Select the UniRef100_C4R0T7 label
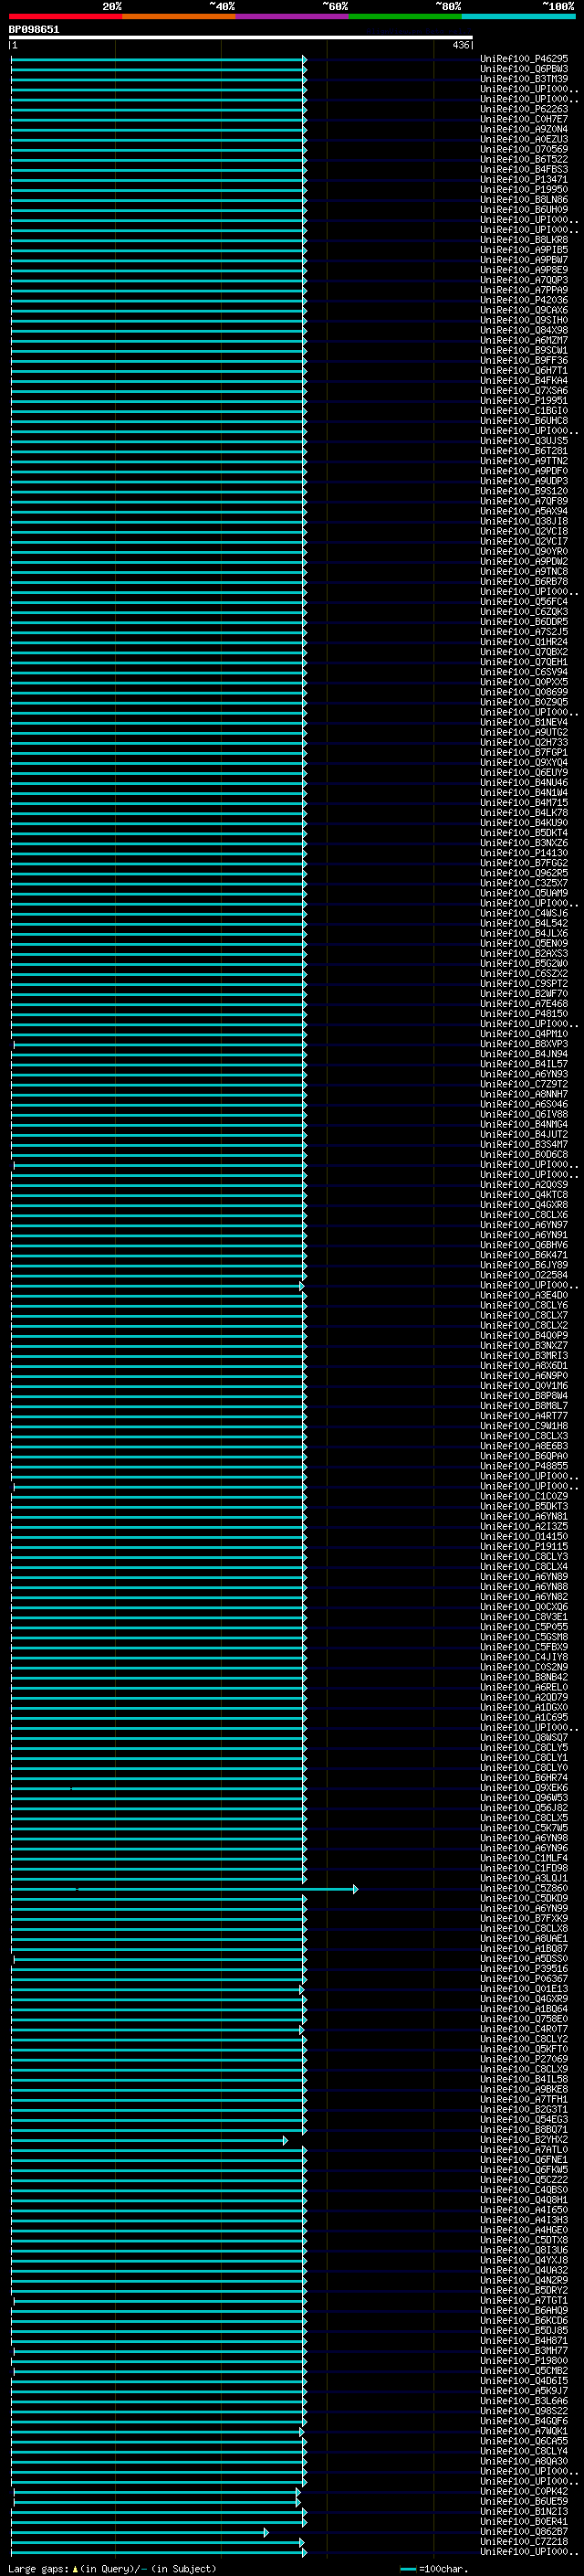 524,2029
